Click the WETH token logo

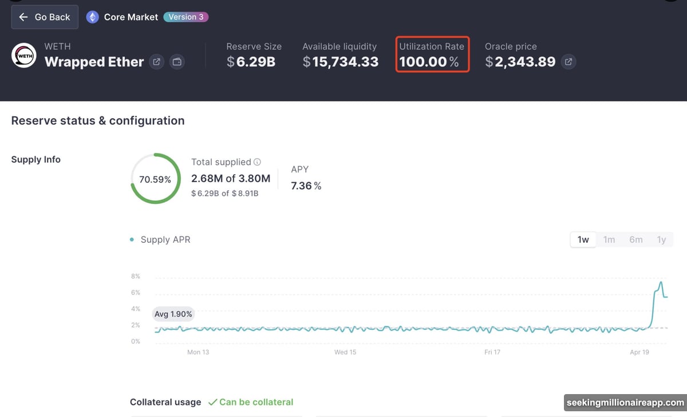click(x=23, y=56)
